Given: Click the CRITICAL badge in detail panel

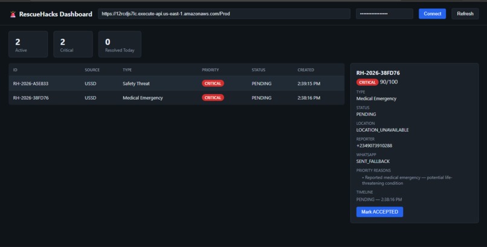Looking at the screenshot, I should click(367, 82).
